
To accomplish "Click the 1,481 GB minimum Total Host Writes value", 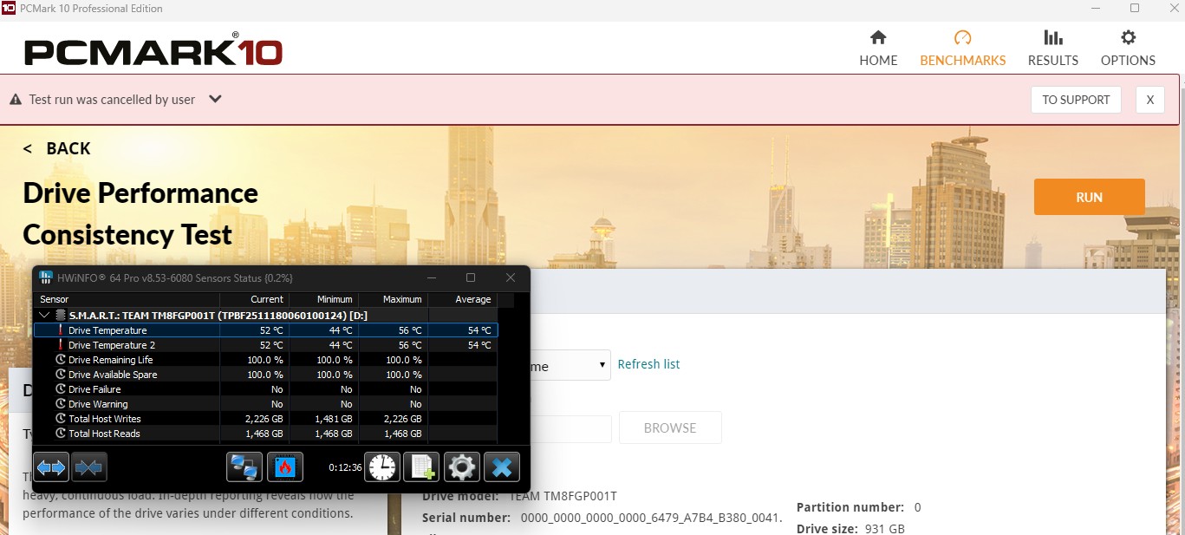I will coord(334,419).
